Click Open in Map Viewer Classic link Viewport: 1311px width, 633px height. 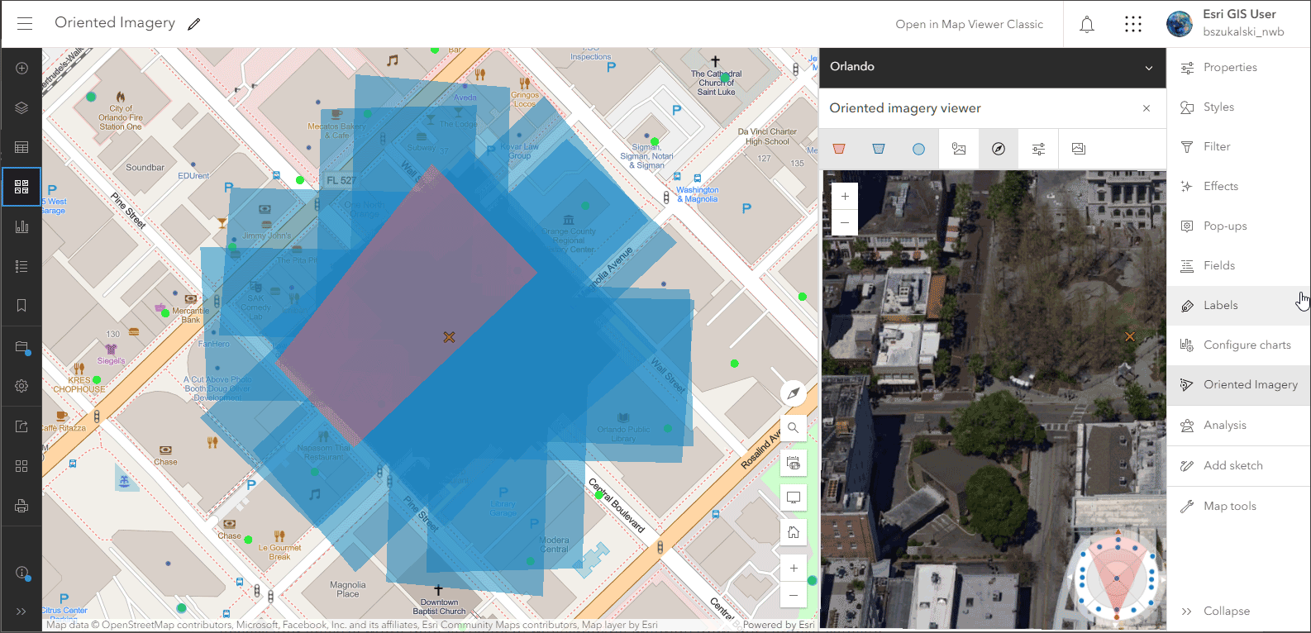click(x=970, y=24)
